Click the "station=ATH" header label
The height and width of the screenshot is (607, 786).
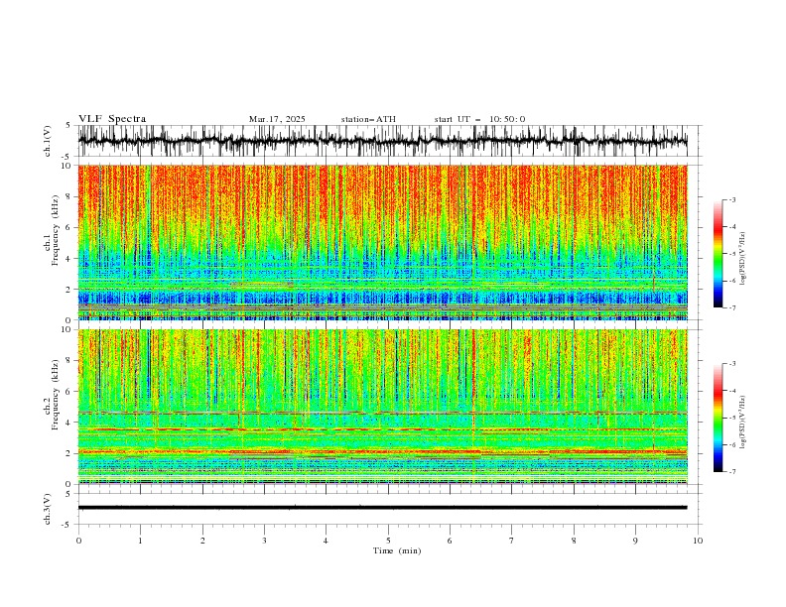pos(368,119)
